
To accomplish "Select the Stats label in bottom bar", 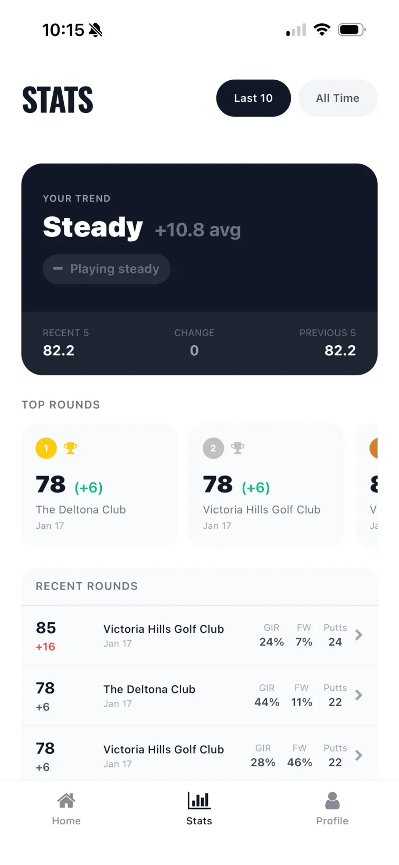I will click(199, 821).
